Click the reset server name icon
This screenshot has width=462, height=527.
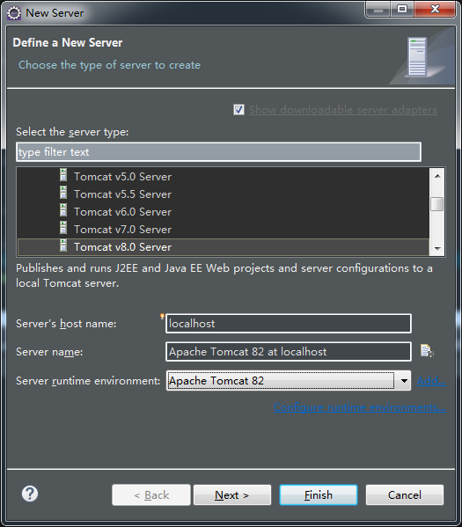point(427,351)
